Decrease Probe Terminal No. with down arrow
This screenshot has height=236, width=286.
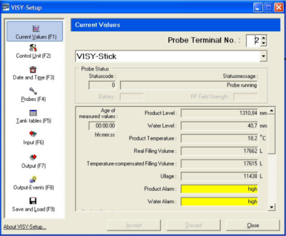pyautogui.click(x=264, y=43)
